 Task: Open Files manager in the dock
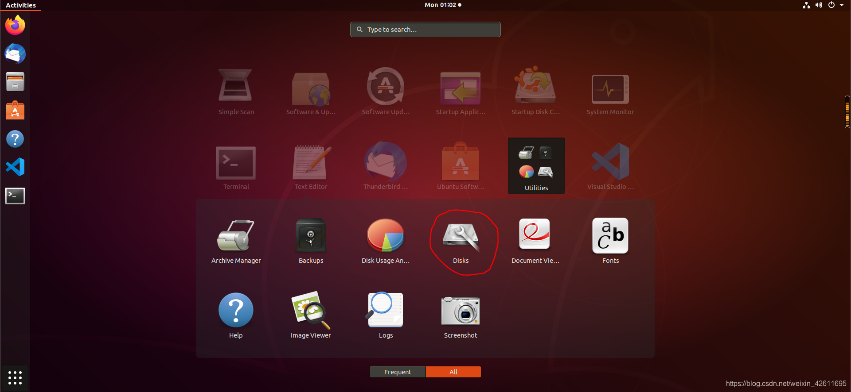point(15,82)
